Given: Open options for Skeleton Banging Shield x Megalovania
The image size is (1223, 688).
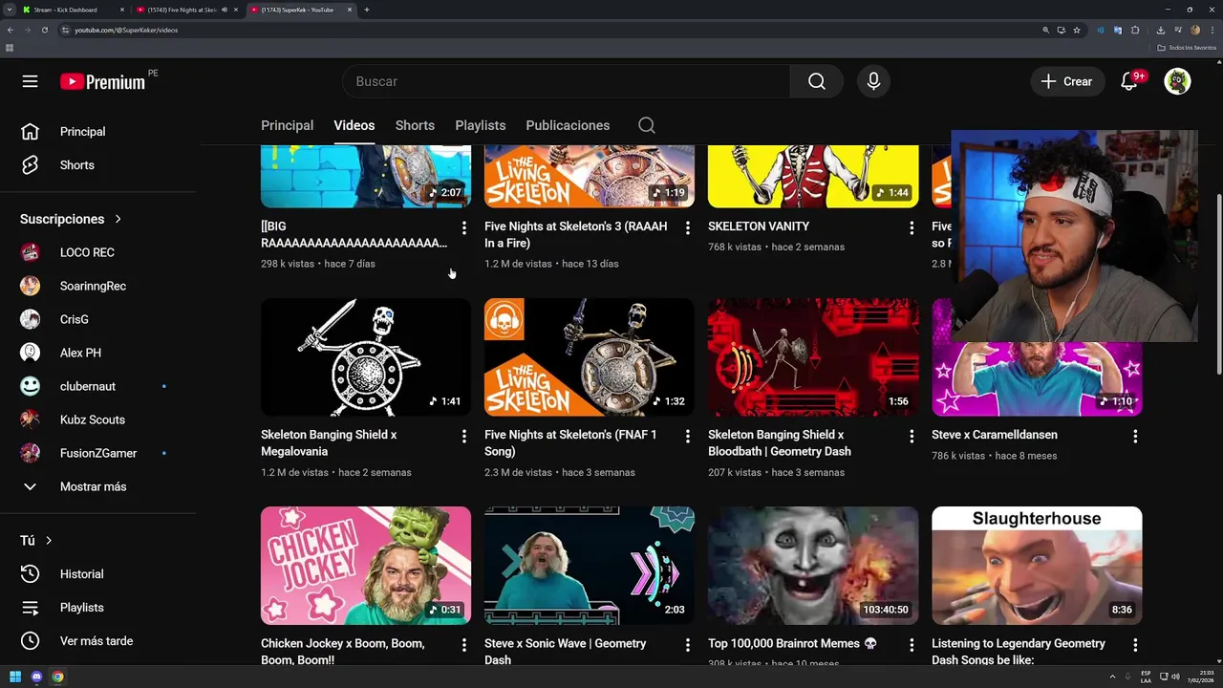Looking at the screenshot, I should (464, 436).
